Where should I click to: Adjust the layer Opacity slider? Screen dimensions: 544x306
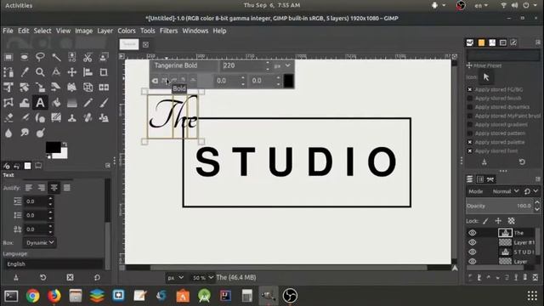coord(499,206)
